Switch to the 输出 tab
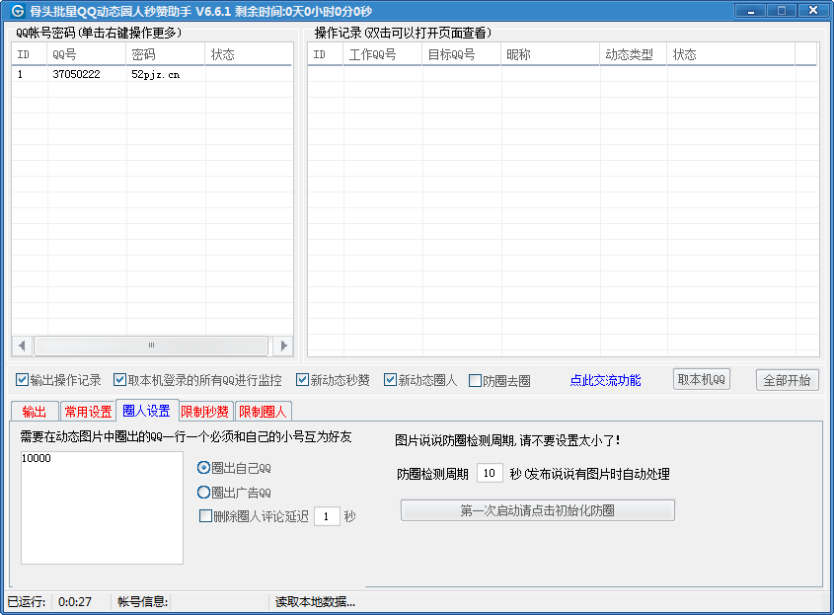 (35, 412)
